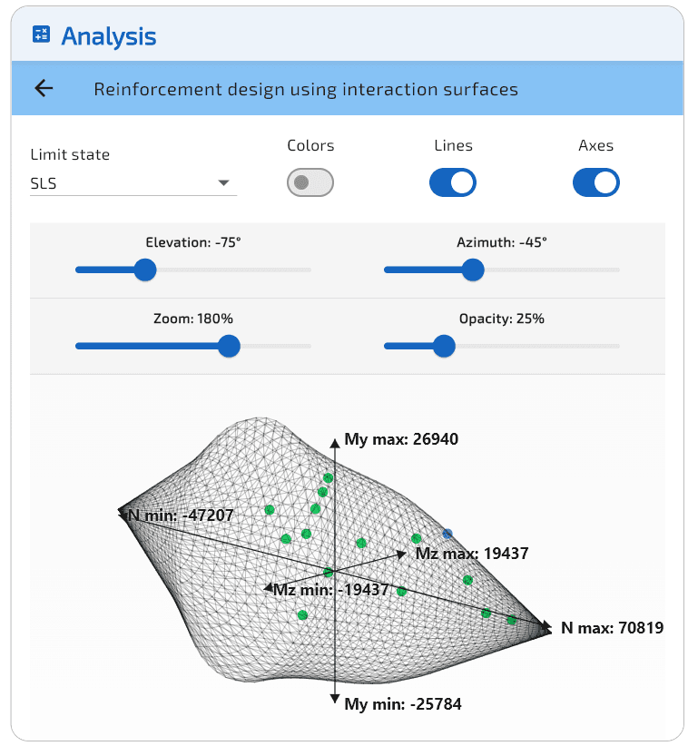Click the My max: 26940 axis label
The height and width of the screenshot is (746, 688).
click(x=401, y=439)
